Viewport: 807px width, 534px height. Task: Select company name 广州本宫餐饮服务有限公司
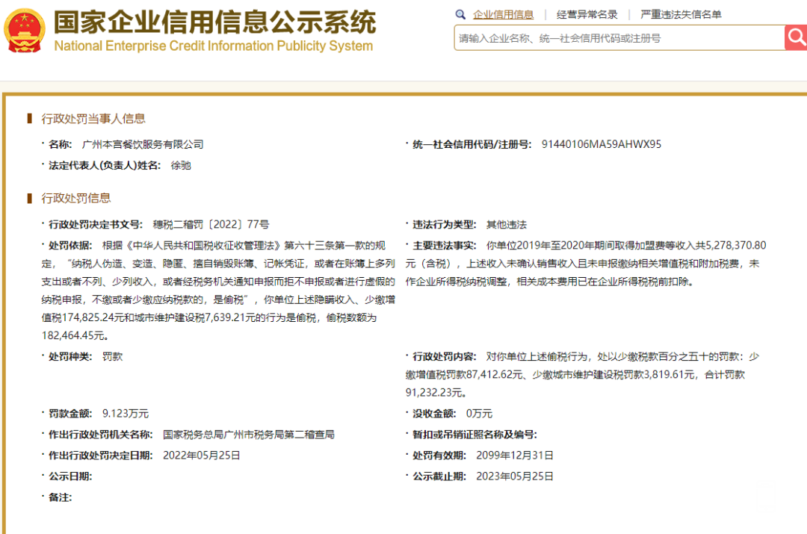pyautogui.click(x=143, y=145)
